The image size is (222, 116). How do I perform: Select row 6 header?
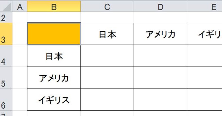click(6, 100)
